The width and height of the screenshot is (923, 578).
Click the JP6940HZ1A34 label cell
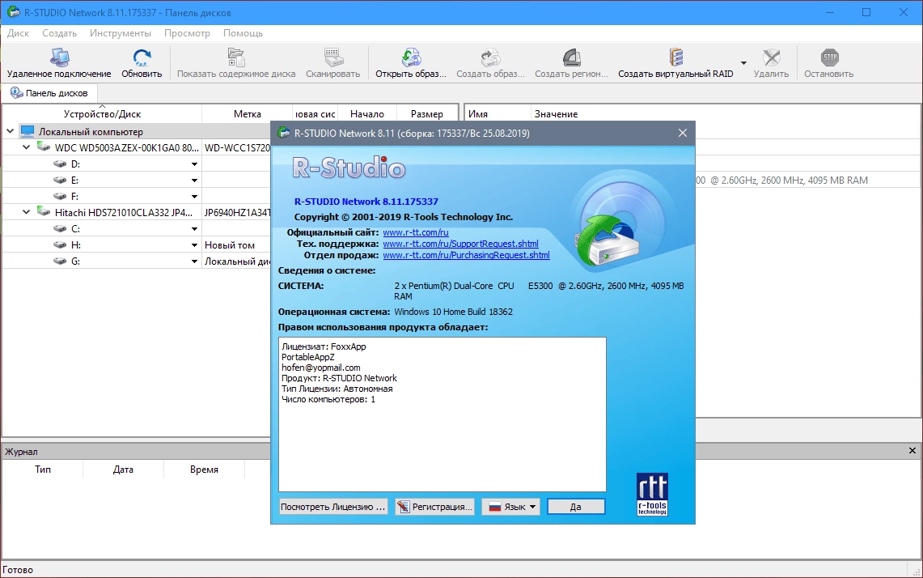[236, 213]
